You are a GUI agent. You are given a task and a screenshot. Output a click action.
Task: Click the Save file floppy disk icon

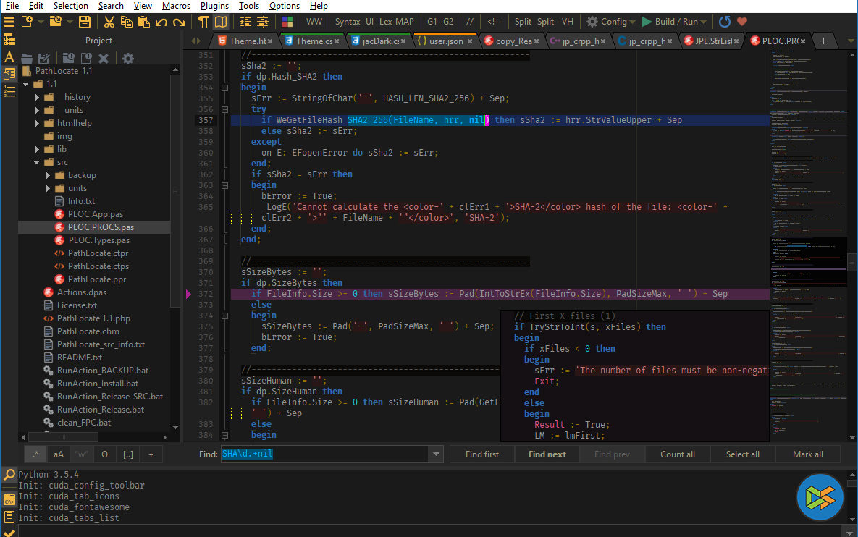click(x=85, y=22)
